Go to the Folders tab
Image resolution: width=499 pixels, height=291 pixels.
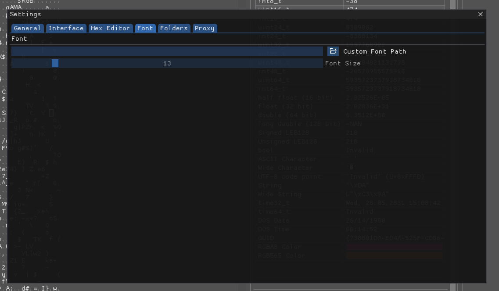174,29
